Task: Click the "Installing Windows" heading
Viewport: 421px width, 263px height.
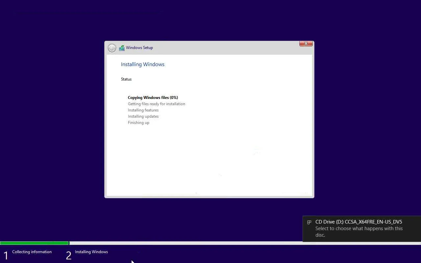Action: click(143, 64)
